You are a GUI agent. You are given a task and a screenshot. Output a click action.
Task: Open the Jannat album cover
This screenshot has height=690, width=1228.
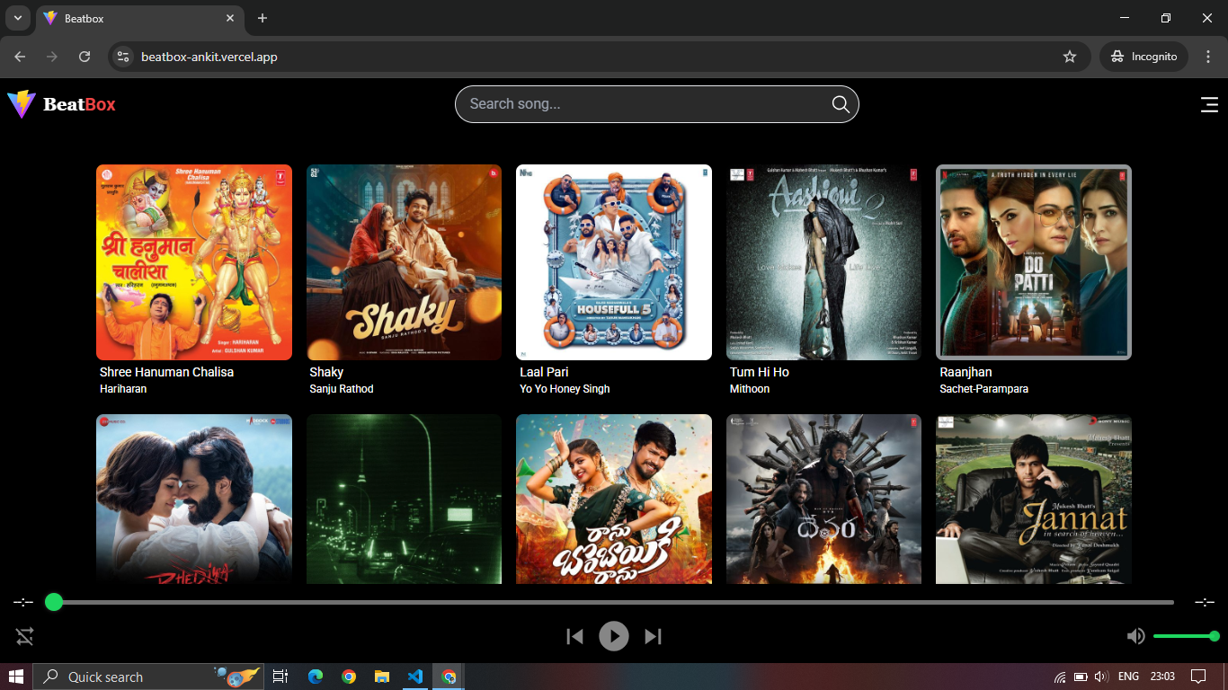(1034, 500)
